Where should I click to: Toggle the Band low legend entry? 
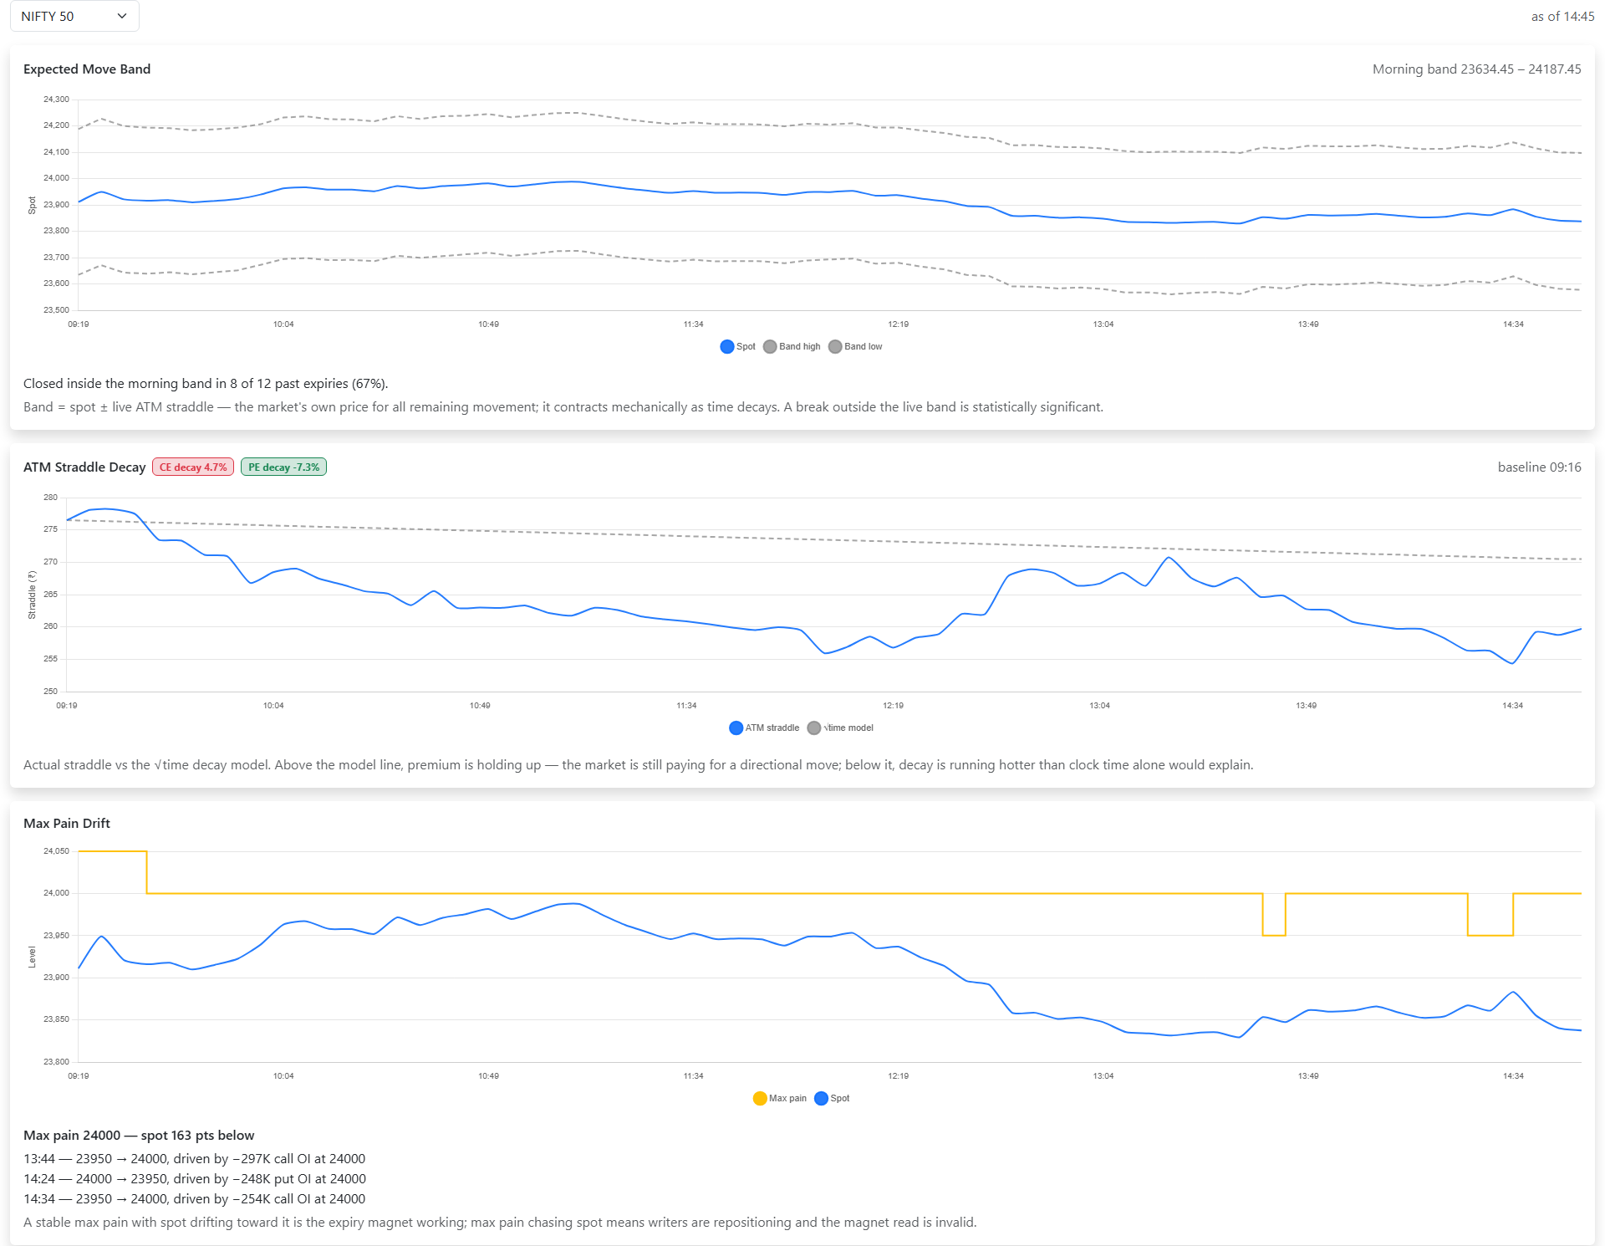click(855, 346)
